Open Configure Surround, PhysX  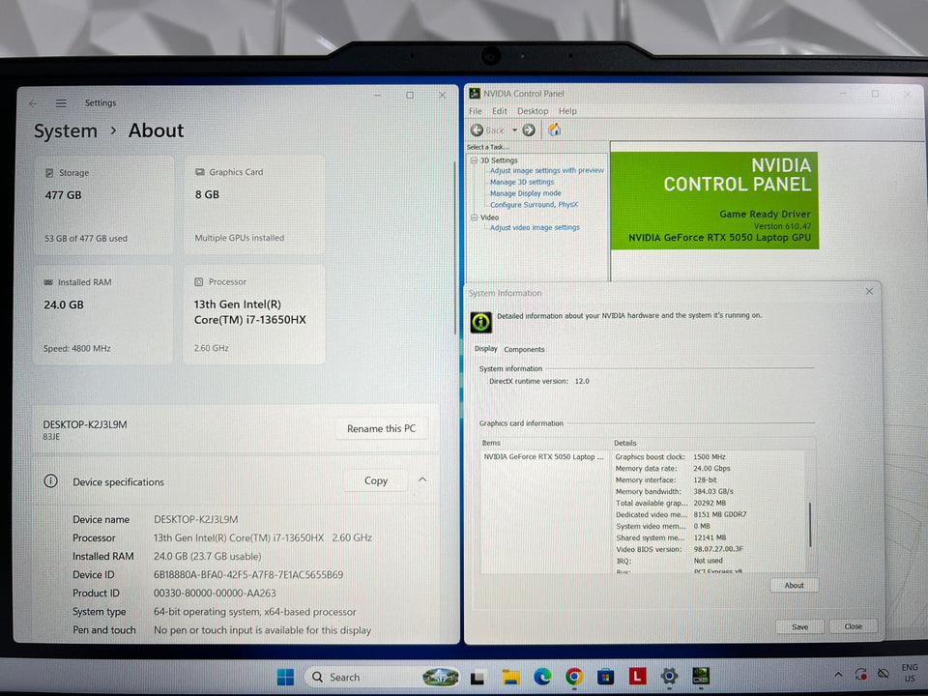click(x=534, y=204)
